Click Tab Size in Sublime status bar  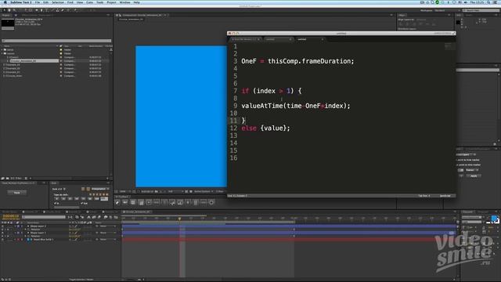[x=424, y=196]
